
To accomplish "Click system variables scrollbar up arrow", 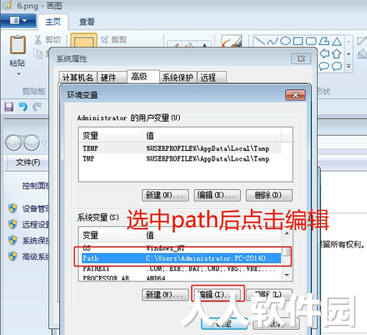I will 287,234.
